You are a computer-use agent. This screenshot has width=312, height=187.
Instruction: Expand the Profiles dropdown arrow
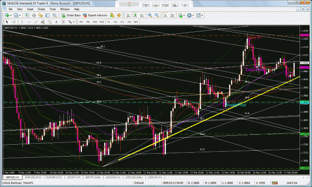pyautogui.click(x=19, y=15)
